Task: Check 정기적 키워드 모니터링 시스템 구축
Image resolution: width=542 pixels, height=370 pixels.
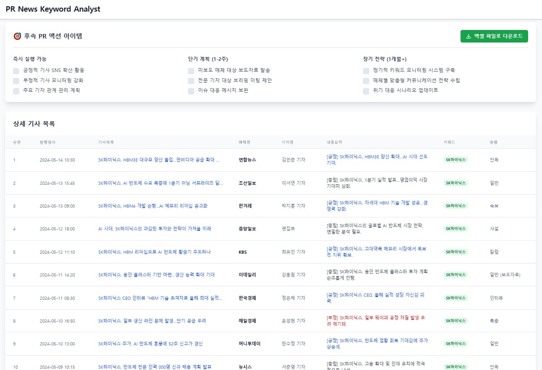Action: [366, 71]
